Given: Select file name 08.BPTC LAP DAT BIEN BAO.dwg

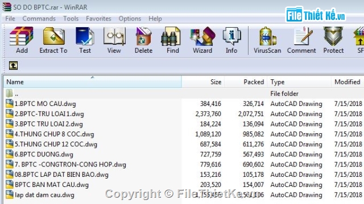Looking at the screenshot, I should point(61,175).
